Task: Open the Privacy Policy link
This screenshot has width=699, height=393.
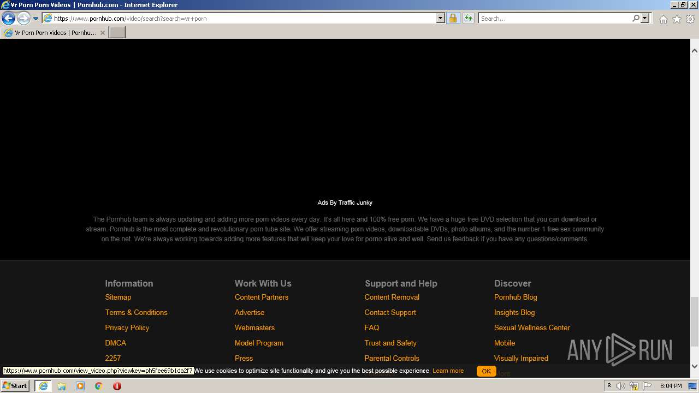Action: [127, 327]
